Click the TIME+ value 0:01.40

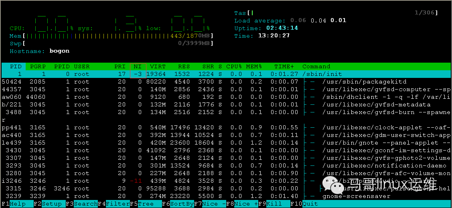point(284,196)
